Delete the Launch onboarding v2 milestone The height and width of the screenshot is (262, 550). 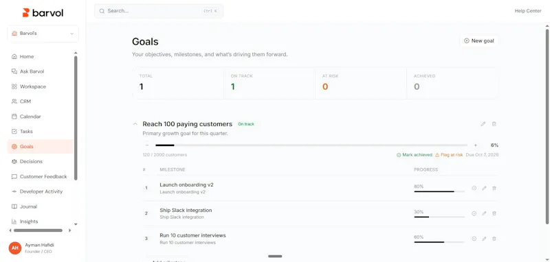pyautogui.click(x=494, y=188)
